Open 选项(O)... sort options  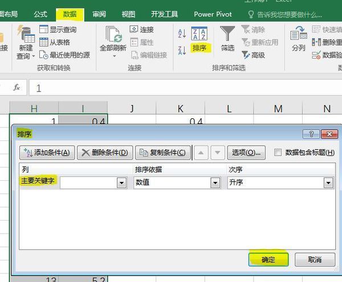point(246,153)
